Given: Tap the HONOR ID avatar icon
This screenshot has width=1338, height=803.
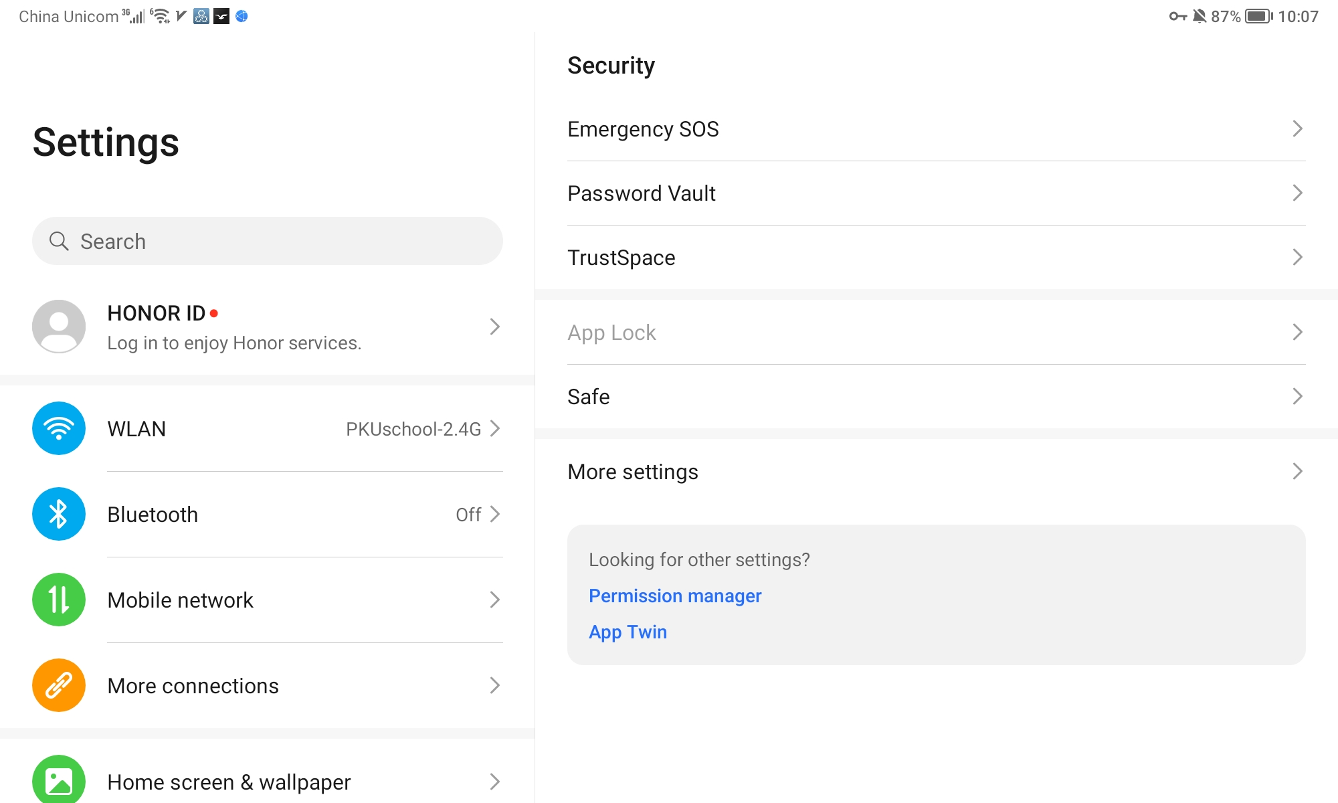Looking at the screenshot, I should click(x=59, y=327).
